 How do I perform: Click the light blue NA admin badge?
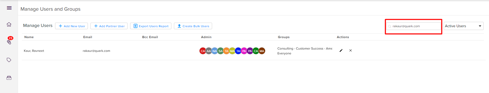tap(214, 51)
